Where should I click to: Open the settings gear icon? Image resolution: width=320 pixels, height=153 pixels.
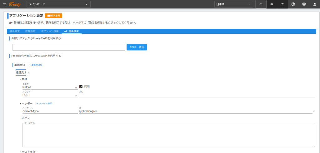pos(304,4)
